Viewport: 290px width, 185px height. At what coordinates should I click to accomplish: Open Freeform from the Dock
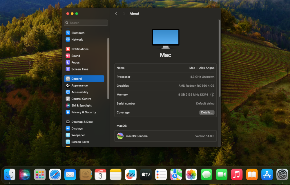[x=131, y=175]
